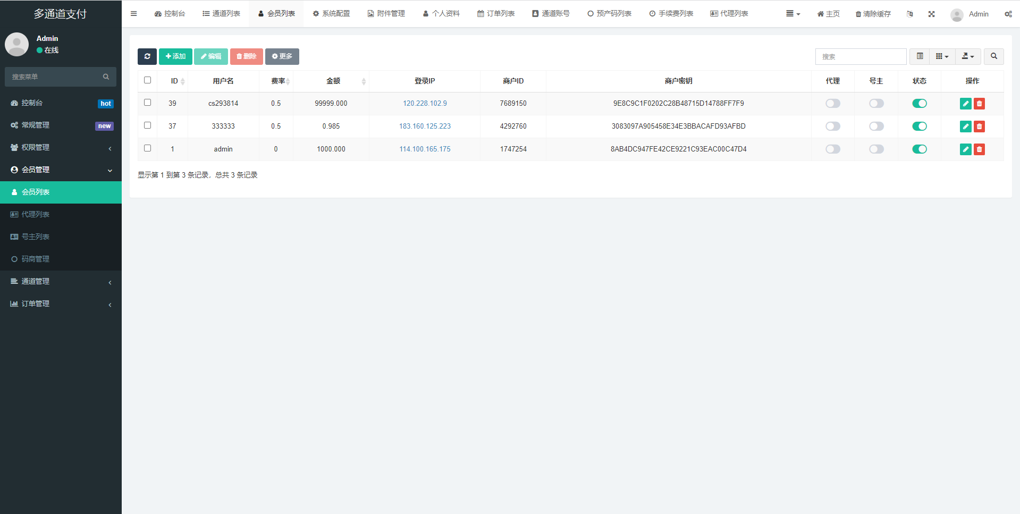The height and width of the screenshot is (514, 1020).
Task: Click the fullscreen icon in top bar
Action: tap(931, 14)
